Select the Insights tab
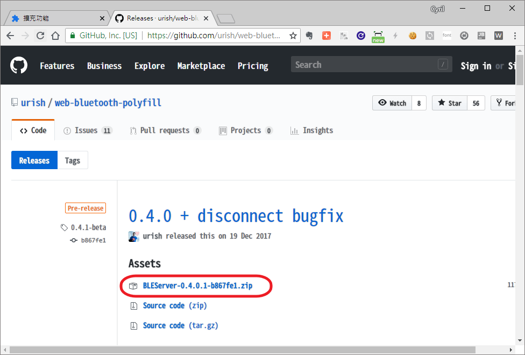Viewport: 525px width, 355px height. (x=312, y=130)
